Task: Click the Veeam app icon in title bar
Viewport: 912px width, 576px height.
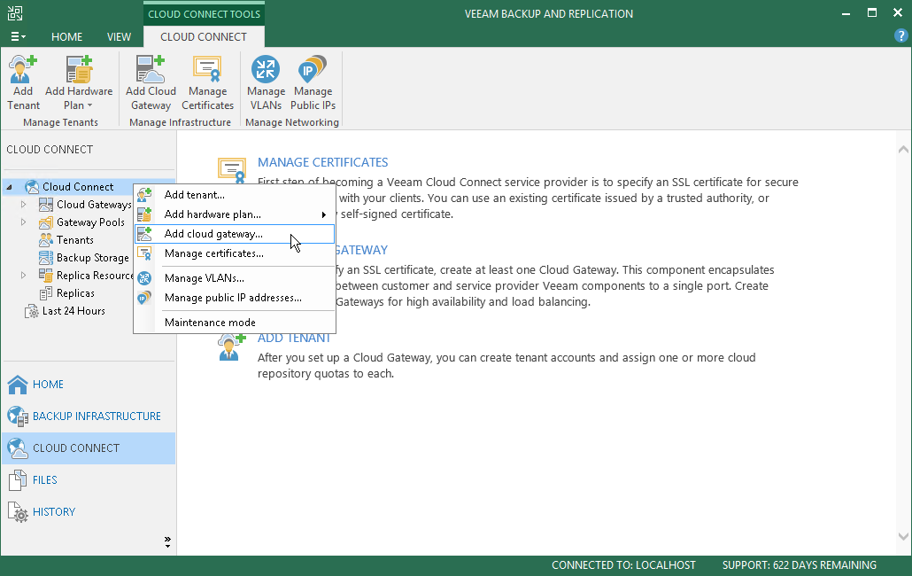Action: [15, 12]
